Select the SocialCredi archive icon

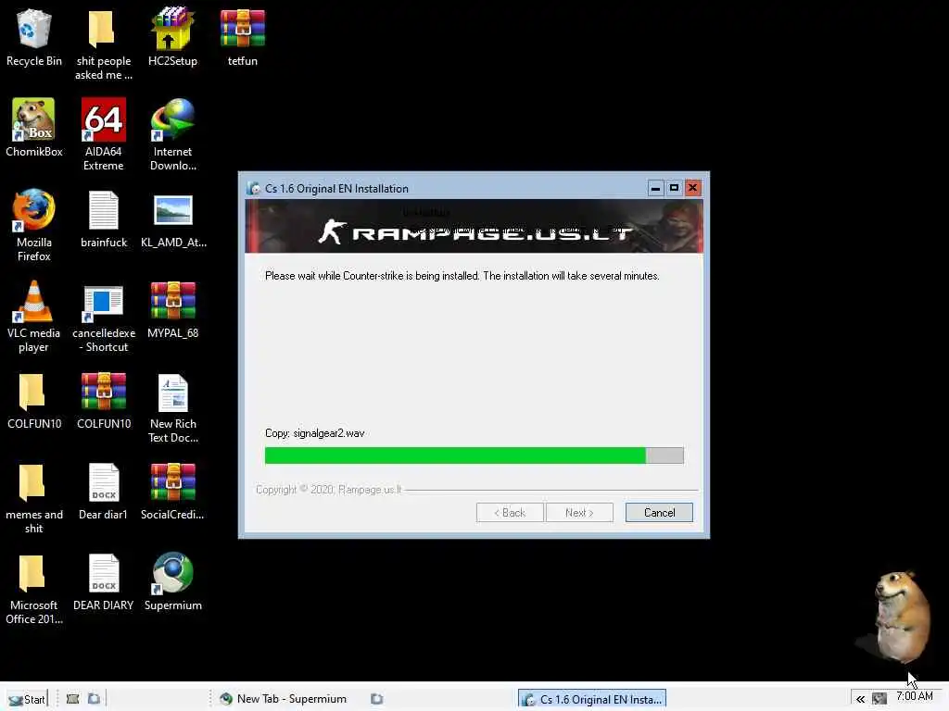pyautogui.click(x=173, y=492)
